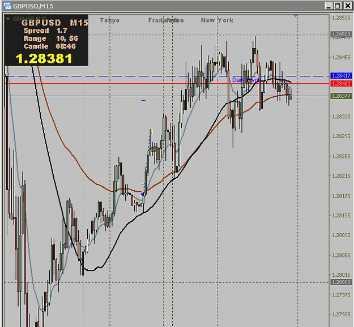Screen dimensions: 354x327
Task: Close the GBPUSD,M15 chart window
Action: 348,6
